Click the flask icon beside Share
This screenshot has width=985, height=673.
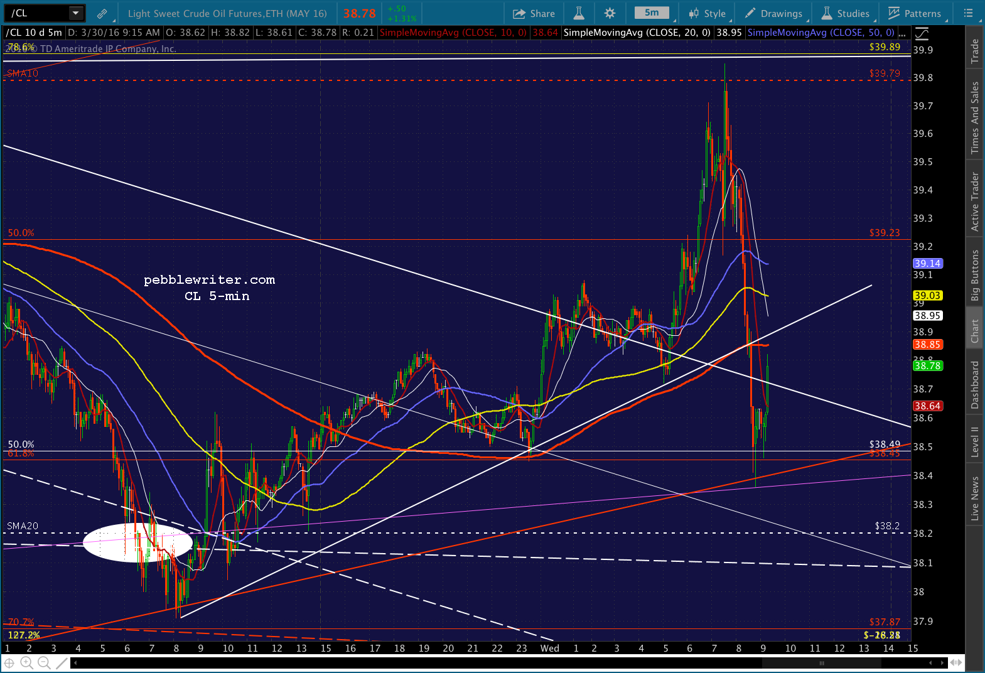coord(579,13)
